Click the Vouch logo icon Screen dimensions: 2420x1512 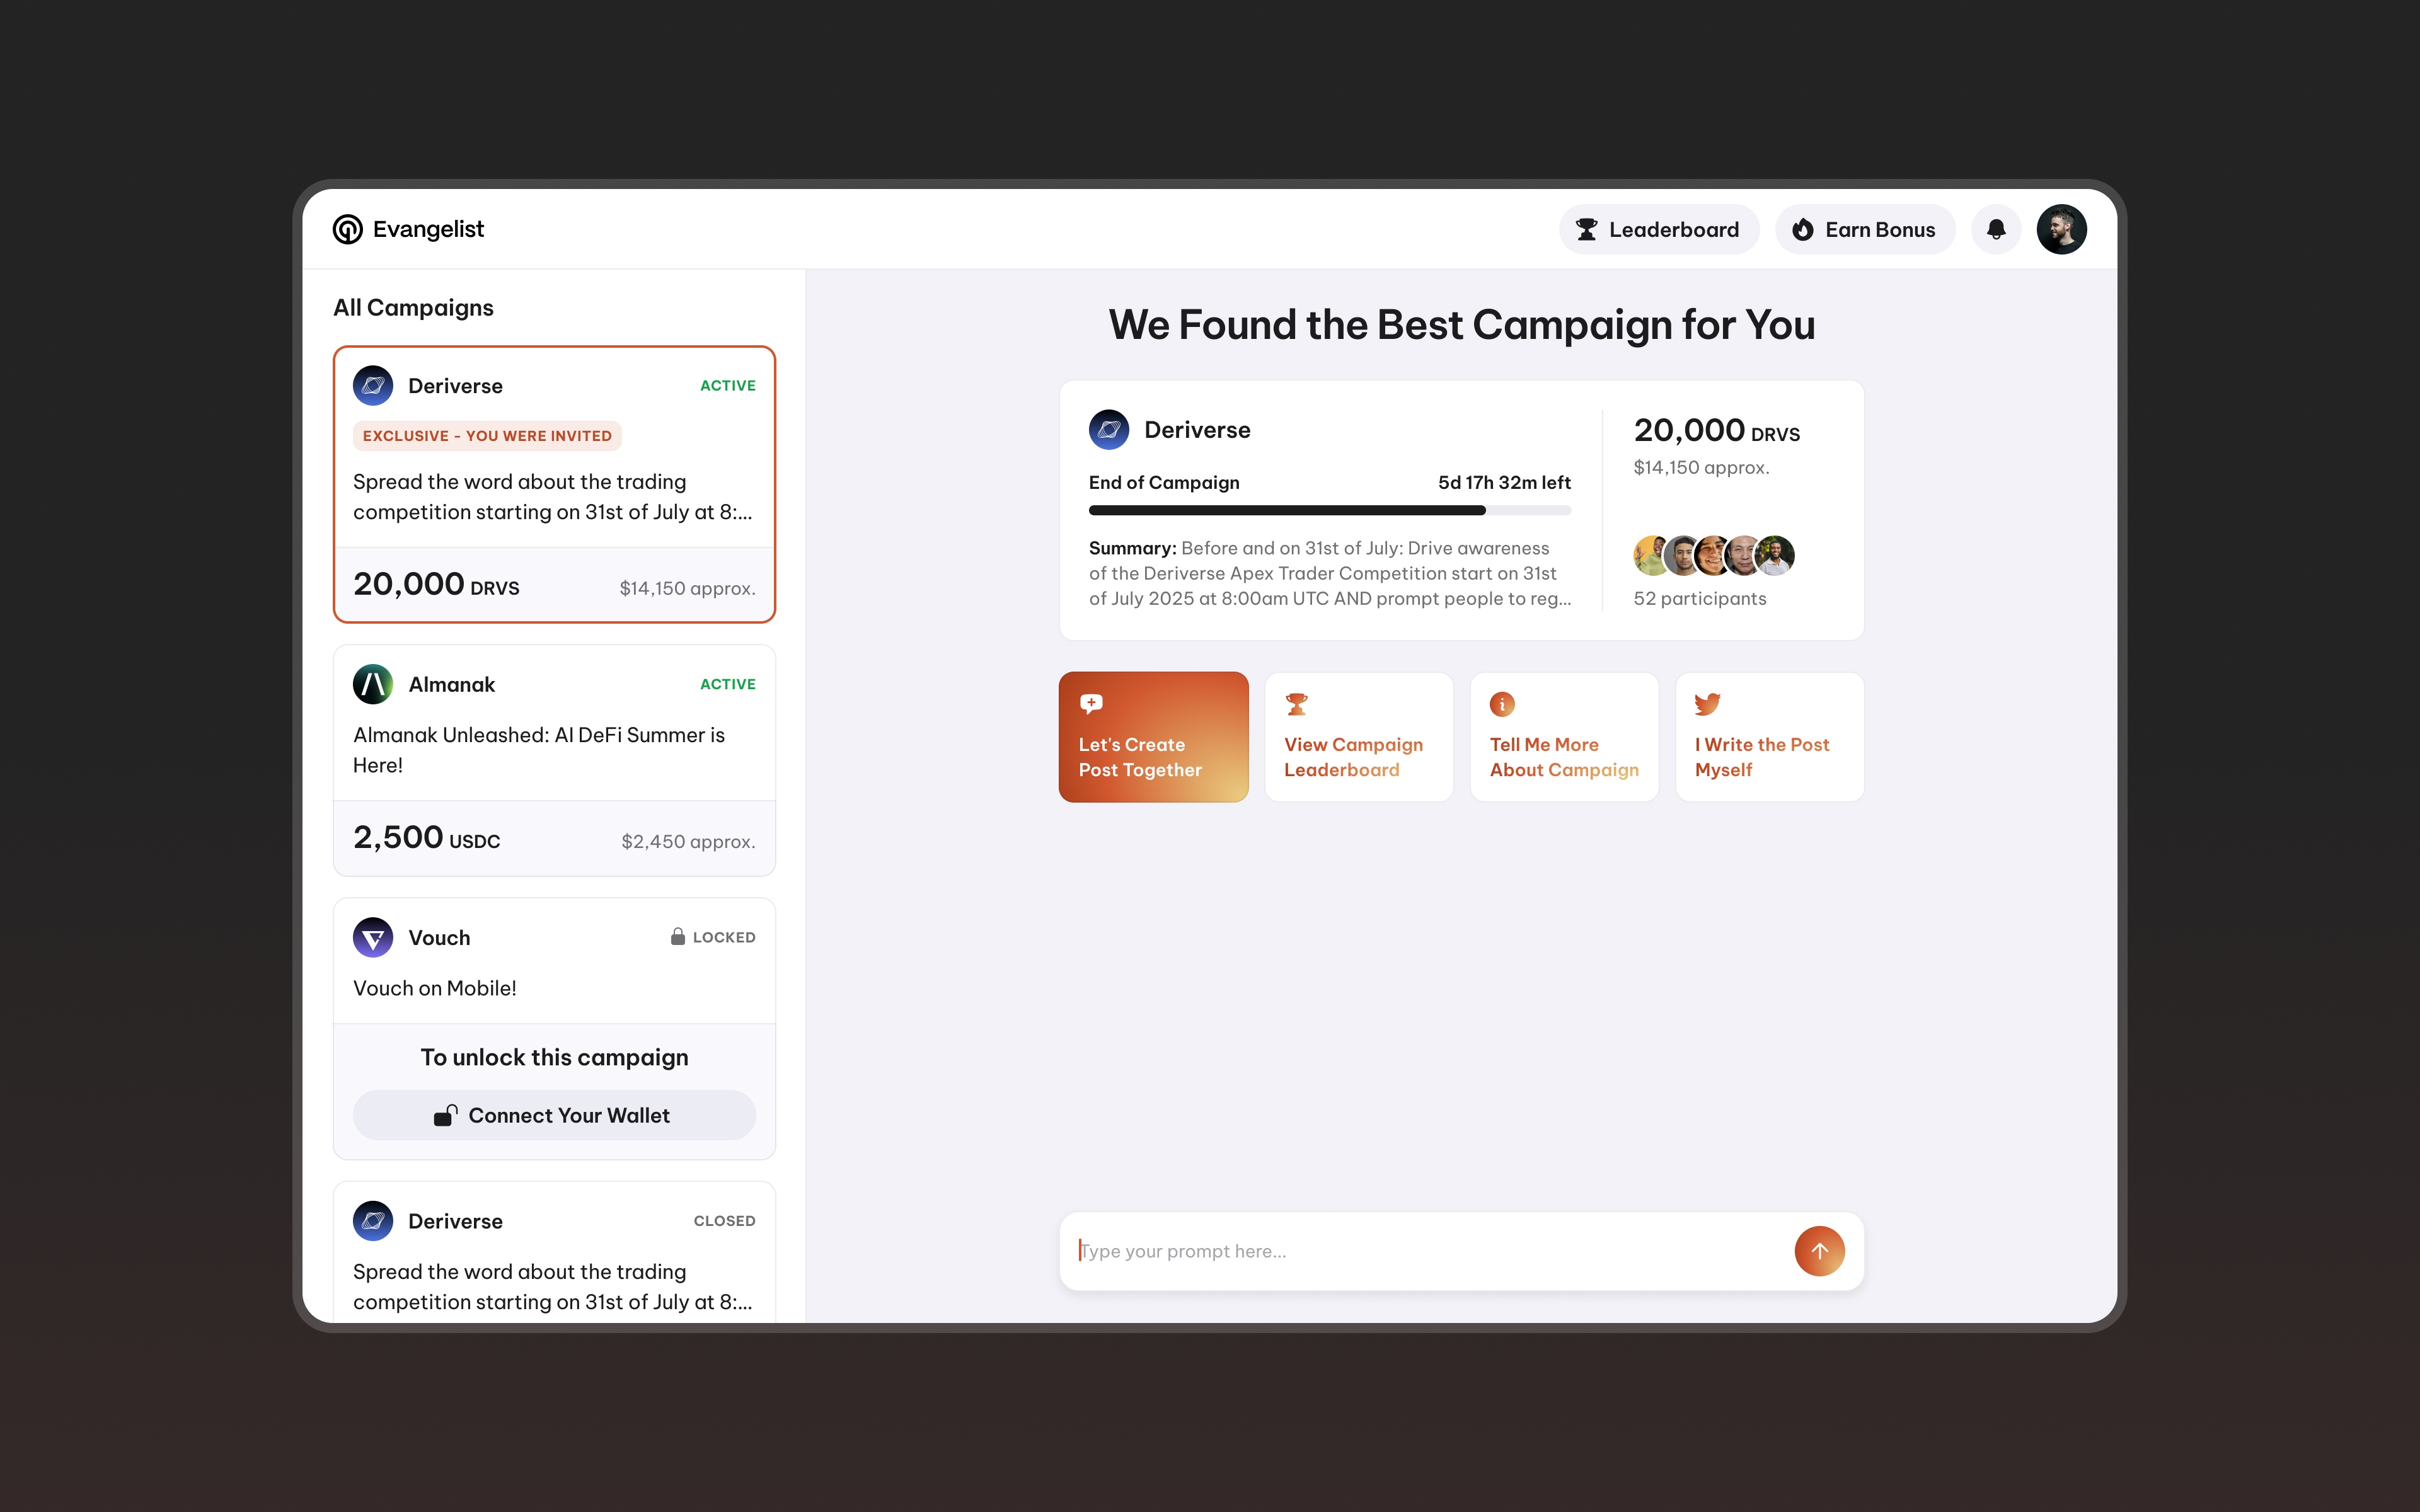coord(373,937)
